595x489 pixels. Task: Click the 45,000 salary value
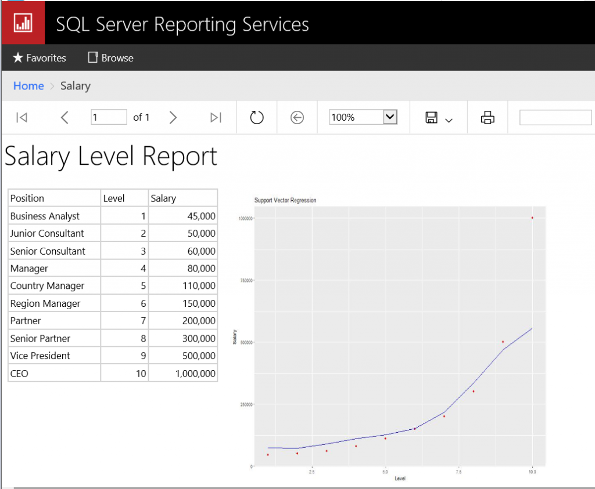click(x=201, y=216)
